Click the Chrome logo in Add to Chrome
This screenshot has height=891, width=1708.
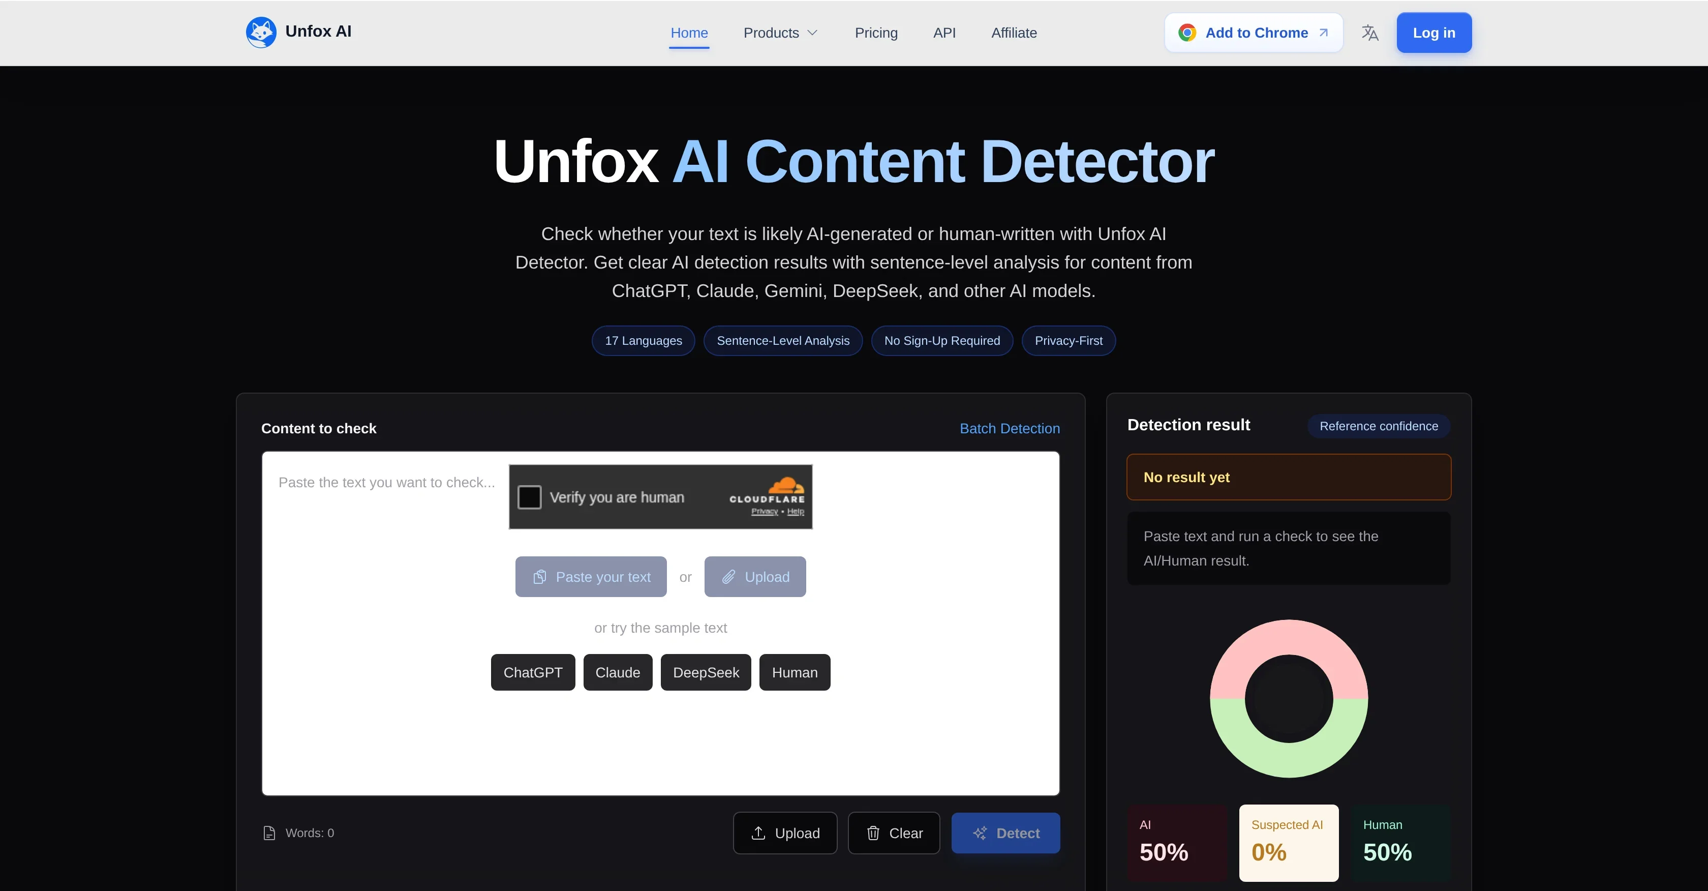(1187, 33)
